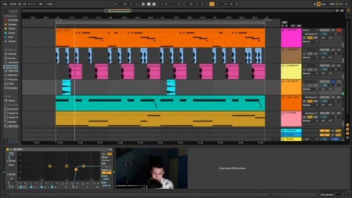Click the EQ Eight save preset icon
The height and width of the screenshot is (198, 352).
click(x=111, y=149)
